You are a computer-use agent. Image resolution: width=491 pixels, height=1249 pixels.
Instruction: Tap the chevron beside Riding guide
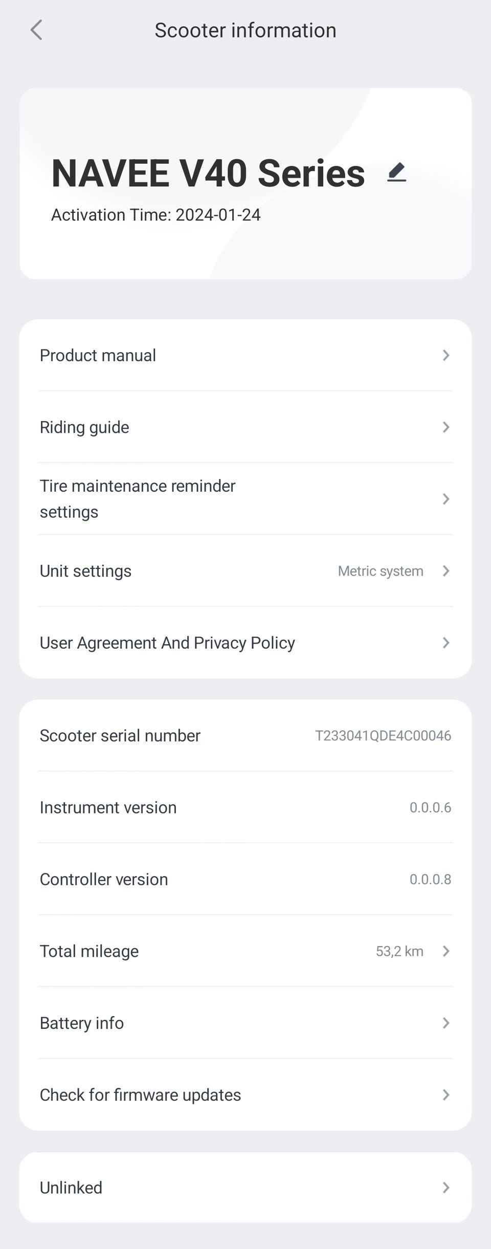(x=446, y=427)
